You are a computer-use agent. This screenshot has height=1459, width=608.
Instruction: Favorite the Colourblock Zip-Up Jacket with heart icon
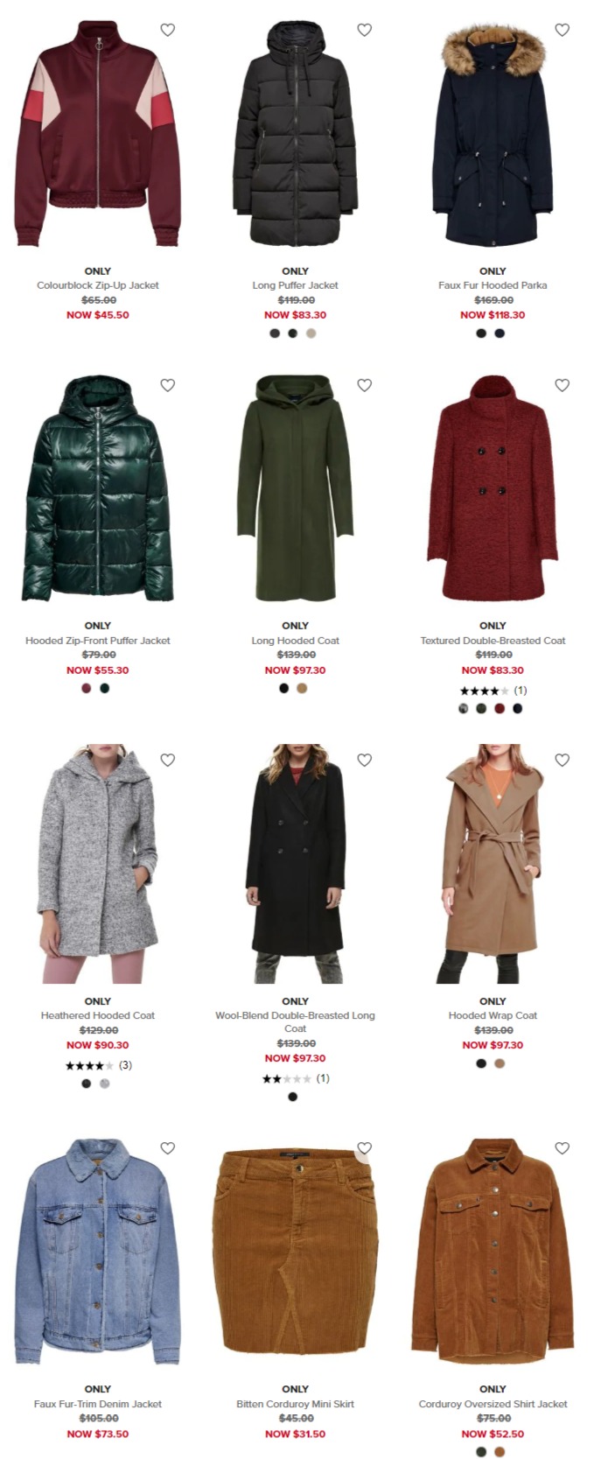(x=168, y=30)
